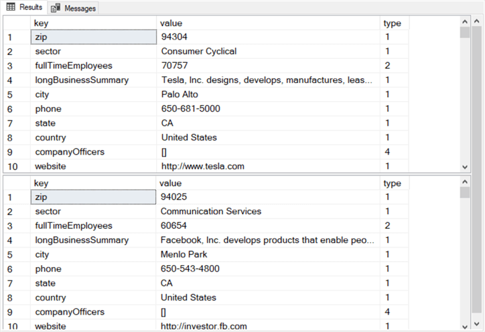Select zip key cell in top grid
This screenshot has height=332, width=485.
(94, 37)
